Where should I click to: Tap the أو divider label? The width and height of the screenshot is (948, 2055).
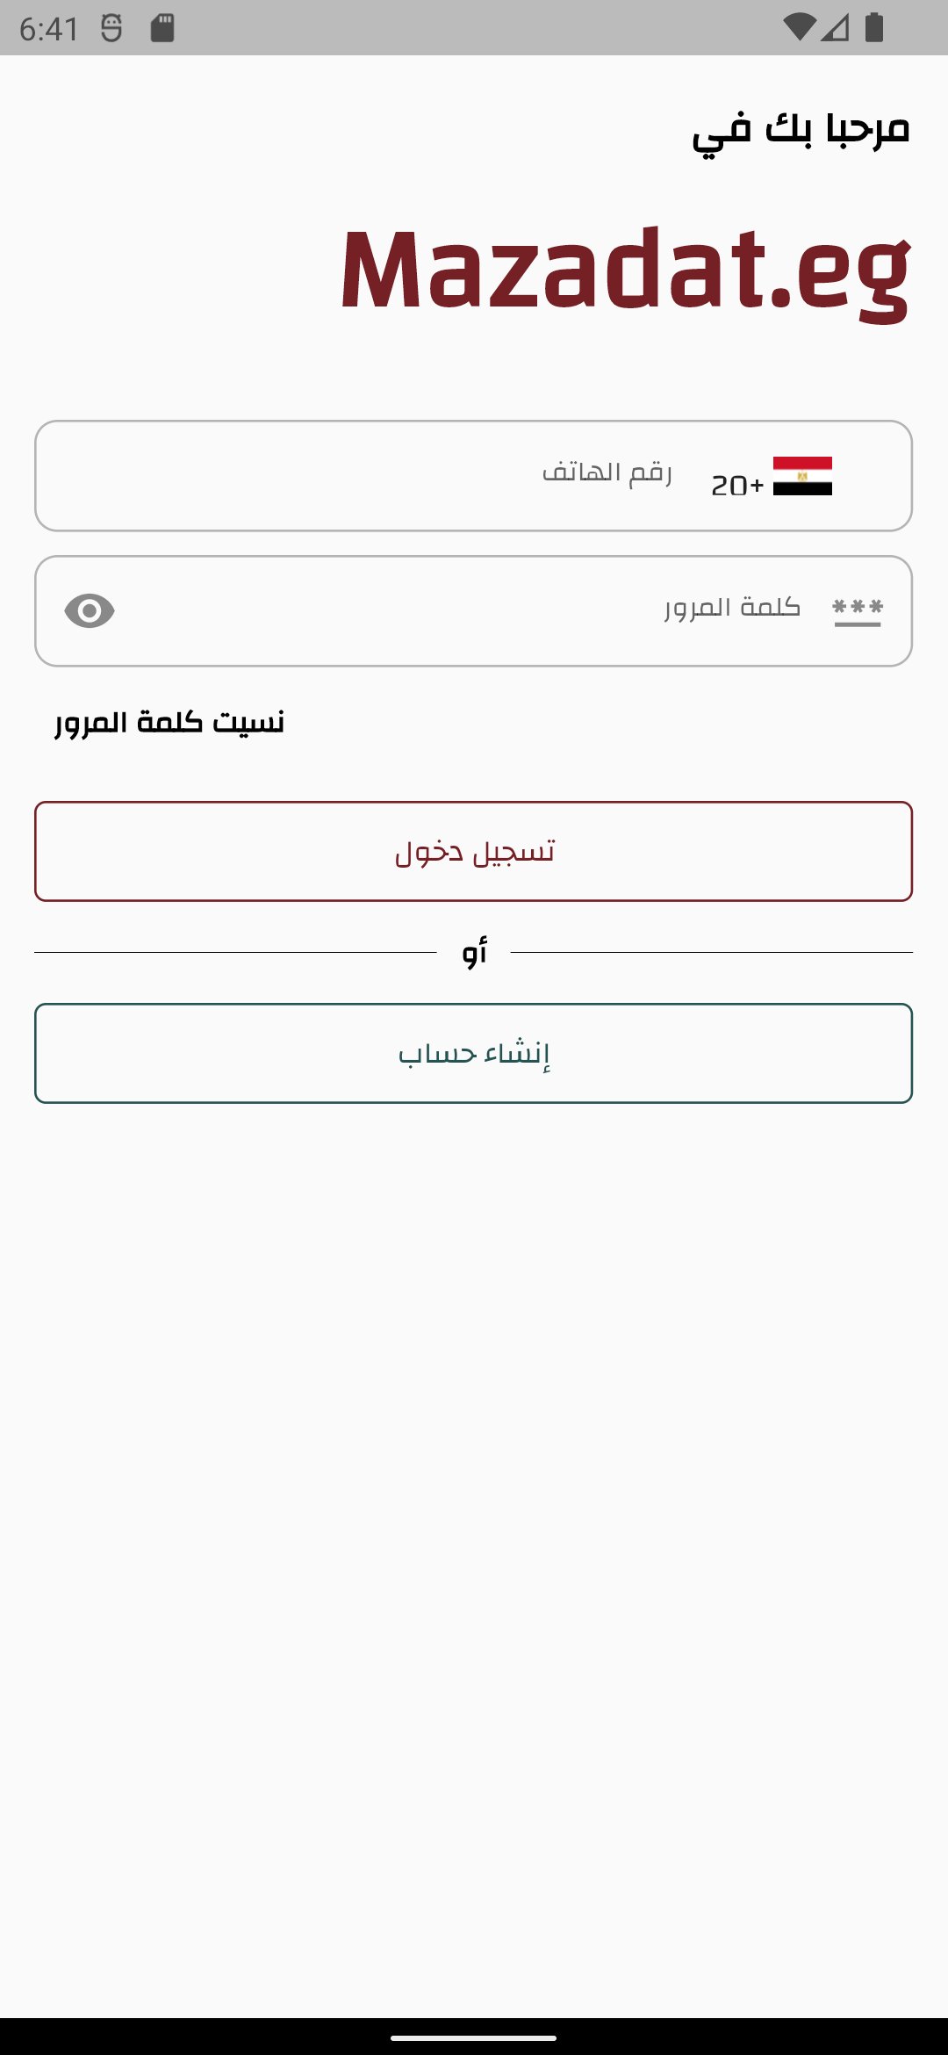click(474, 951)
